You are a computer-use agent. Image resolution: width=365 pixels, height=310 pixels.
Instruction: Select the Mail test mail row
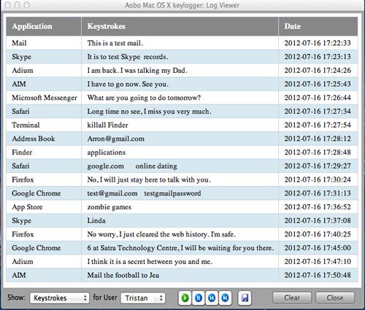tap(182, 43)
